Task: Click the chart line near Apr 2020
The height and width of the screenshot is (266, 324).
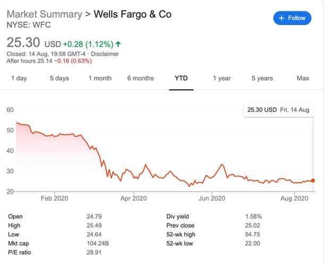Action: [x=134, y=177]
